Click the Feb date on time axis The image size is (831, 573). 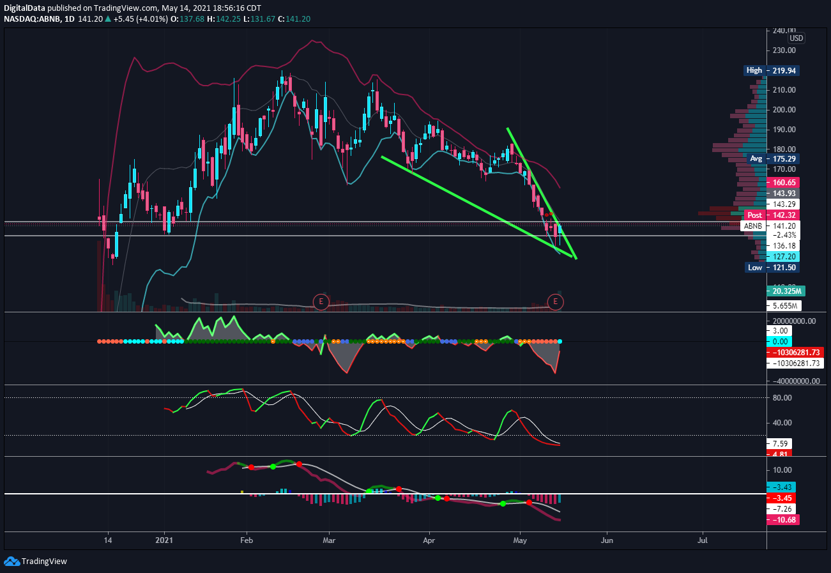[x=247, y=540]
